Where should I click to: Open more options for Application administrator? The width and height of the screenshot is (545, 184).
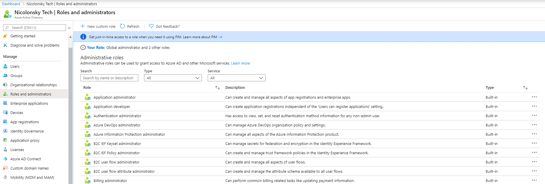534,97
